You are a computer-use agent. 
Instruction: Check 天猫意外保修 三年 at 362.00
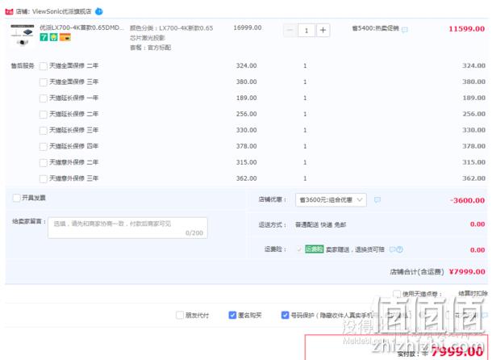(44, 178)
